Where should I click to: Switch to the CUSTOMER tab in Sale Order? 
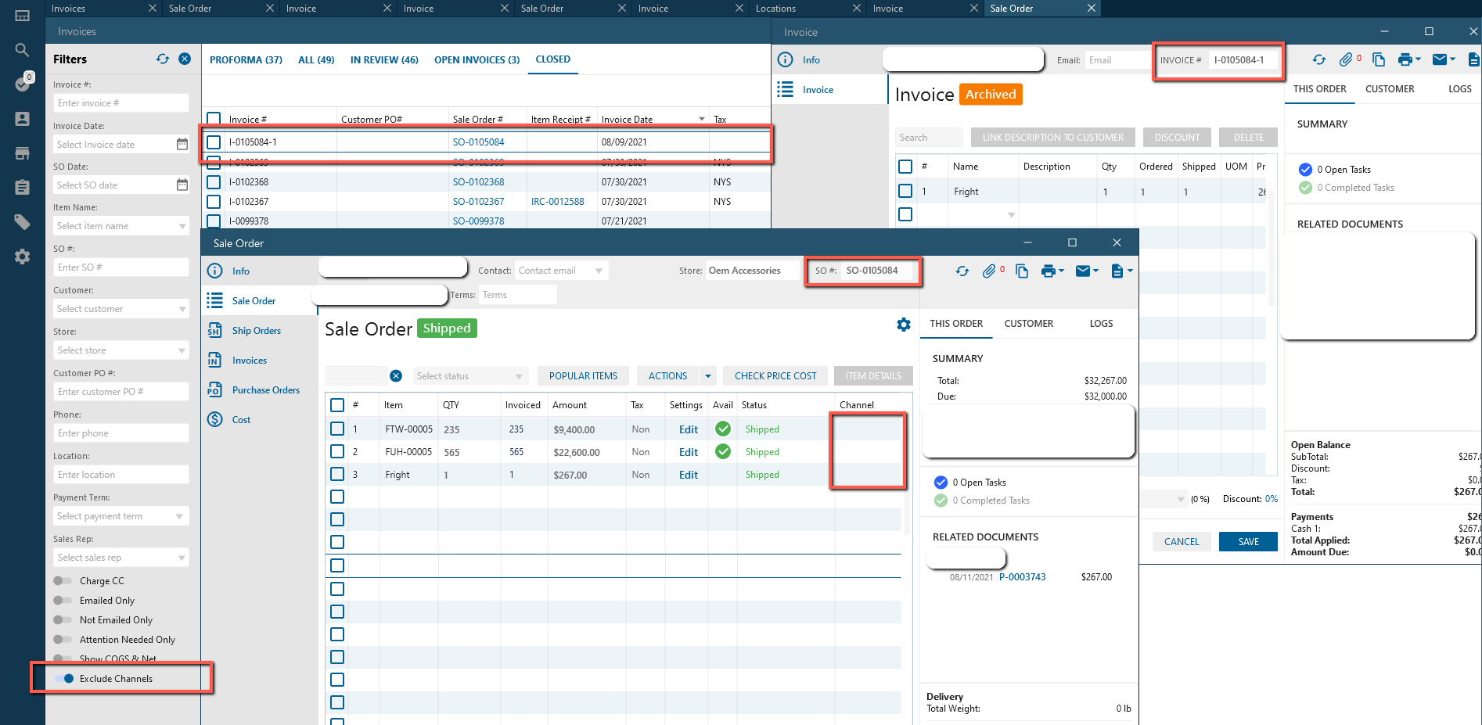click(1028, 324)
